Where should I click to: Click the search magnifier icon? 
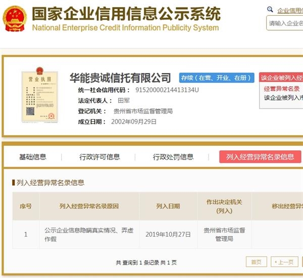pyautogui.click(x=270, y=9)
